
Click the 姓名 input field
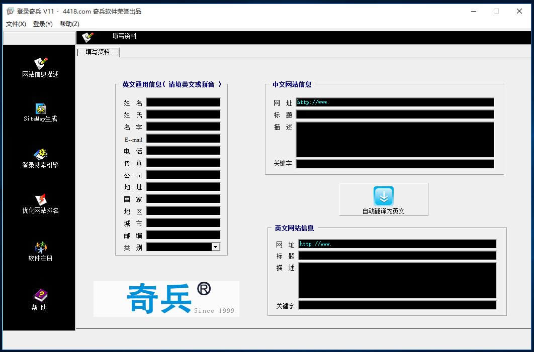tap(183, 102)
